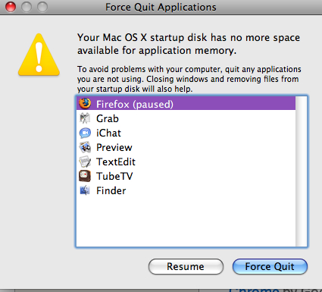This screenshot has height=292, width=322.
Task: Click the iChat speech bubble icon
Action: [x=85, y=133]
